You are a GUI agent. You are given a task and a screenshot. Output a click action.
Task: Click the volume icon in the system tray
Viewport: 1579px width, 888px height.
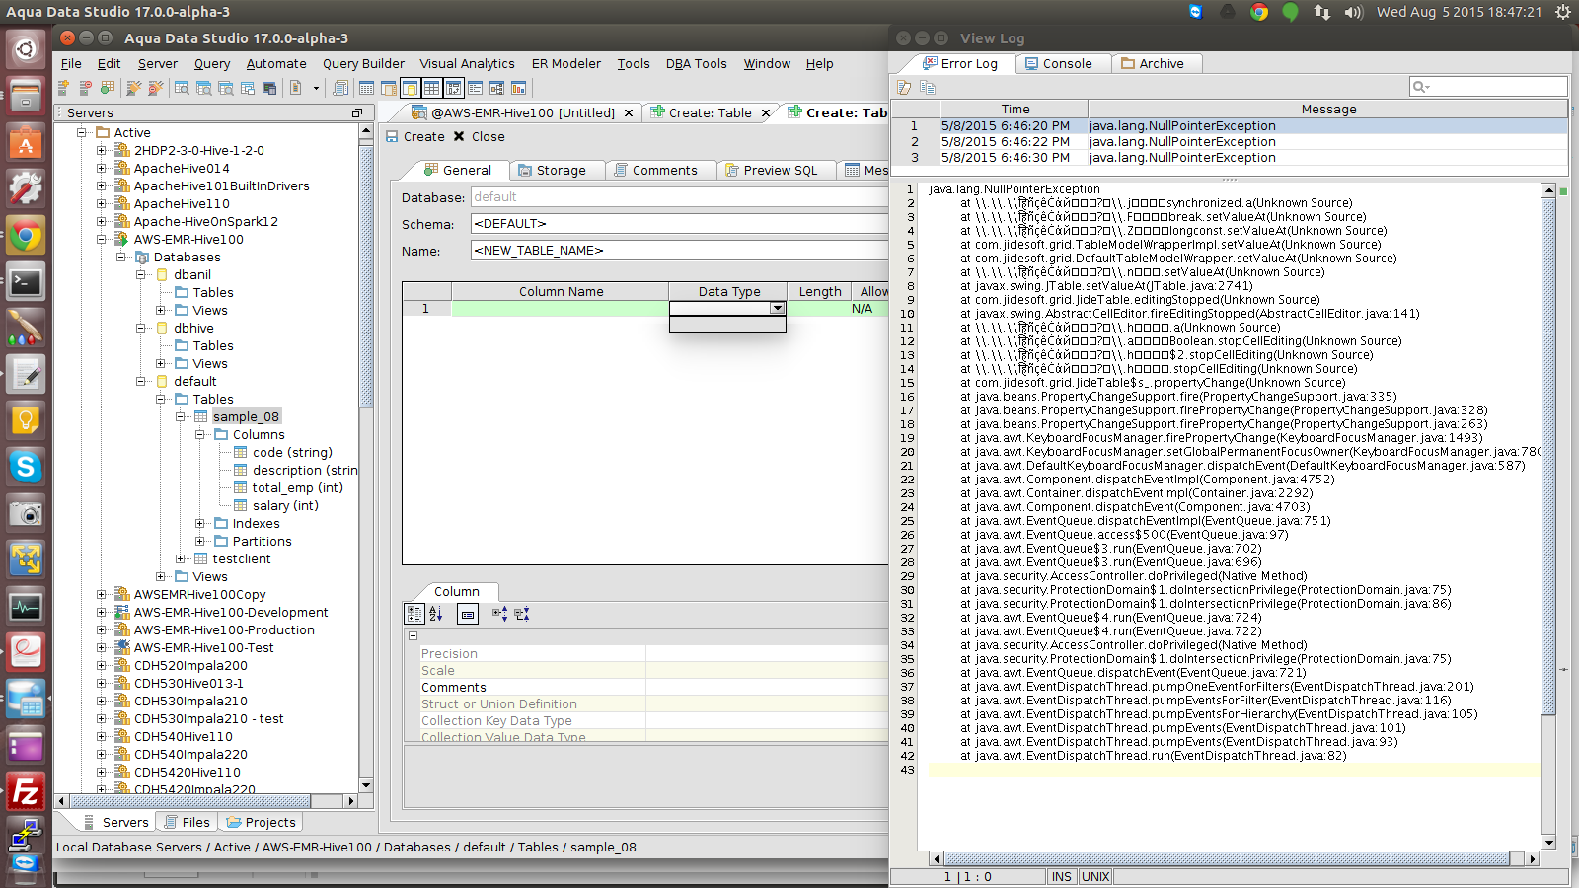(x=1353, y=12)
